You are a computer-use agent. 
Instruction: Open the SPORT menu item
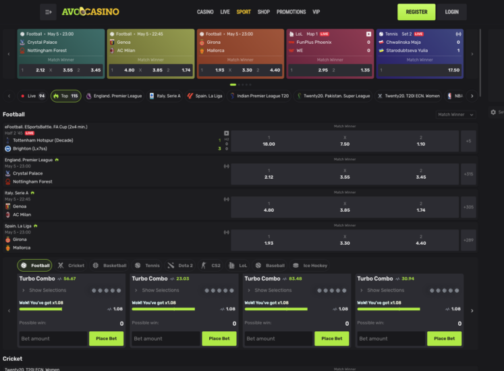(x=244, y=12)
